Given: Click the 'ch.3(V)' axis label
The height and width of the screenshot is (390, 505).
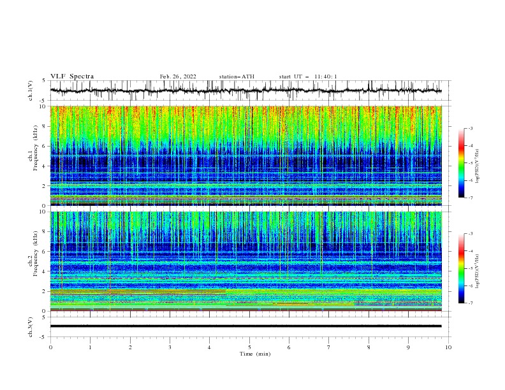Looking at the screenshot, I should click(31, 327).
